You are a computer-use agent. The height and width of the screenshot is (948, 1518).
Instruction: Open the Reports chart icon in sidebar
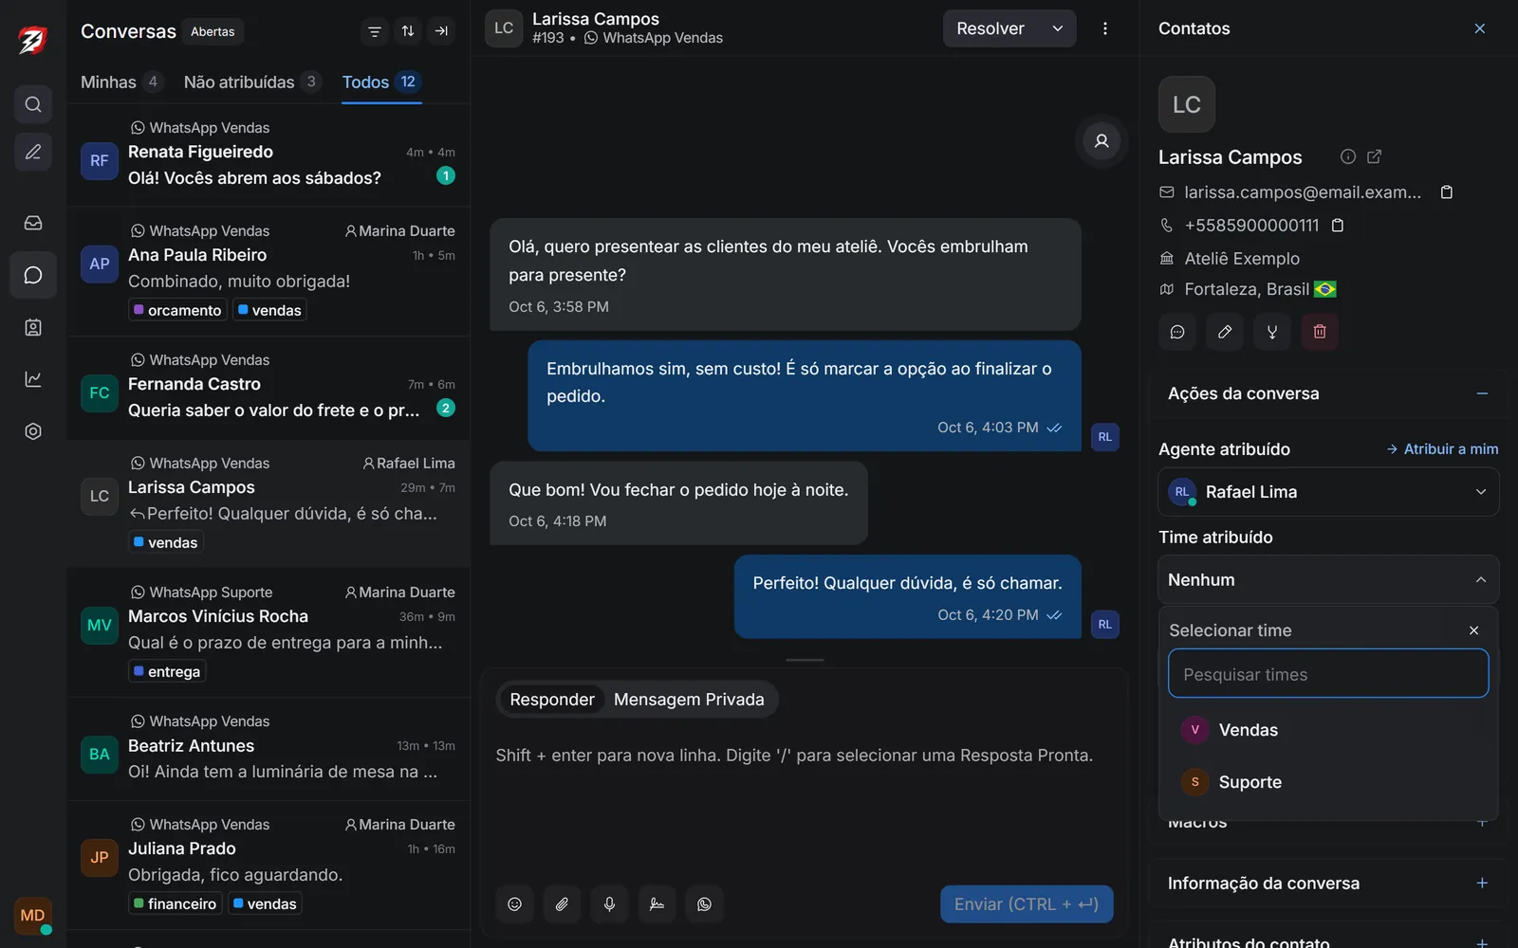pyautogui.click(x=33, y=379)
